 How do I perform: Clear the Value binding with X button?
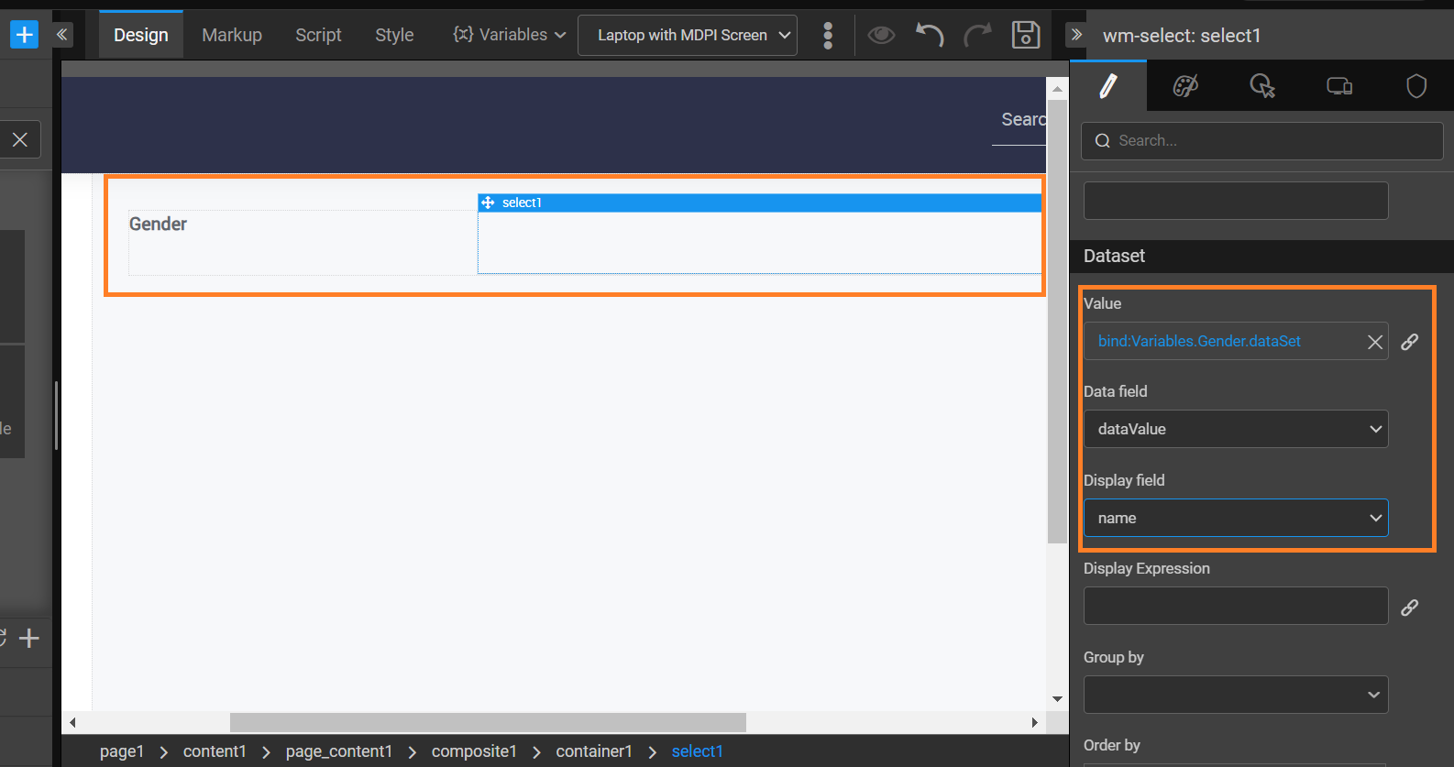click(x=1374, y=342)
